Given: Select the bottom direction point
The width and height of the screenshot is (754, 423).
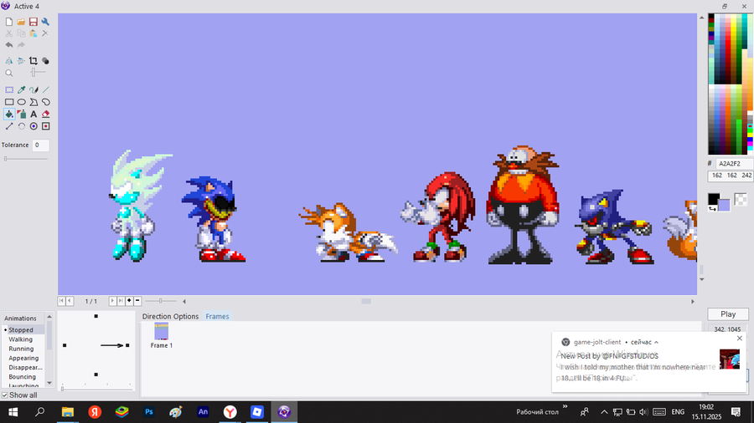Looking at the screenshot, I should 96,375.
